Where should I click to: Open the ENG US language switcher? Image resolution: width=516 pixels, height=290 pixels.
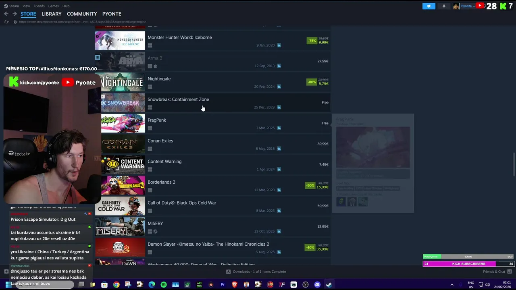point(470,285)
